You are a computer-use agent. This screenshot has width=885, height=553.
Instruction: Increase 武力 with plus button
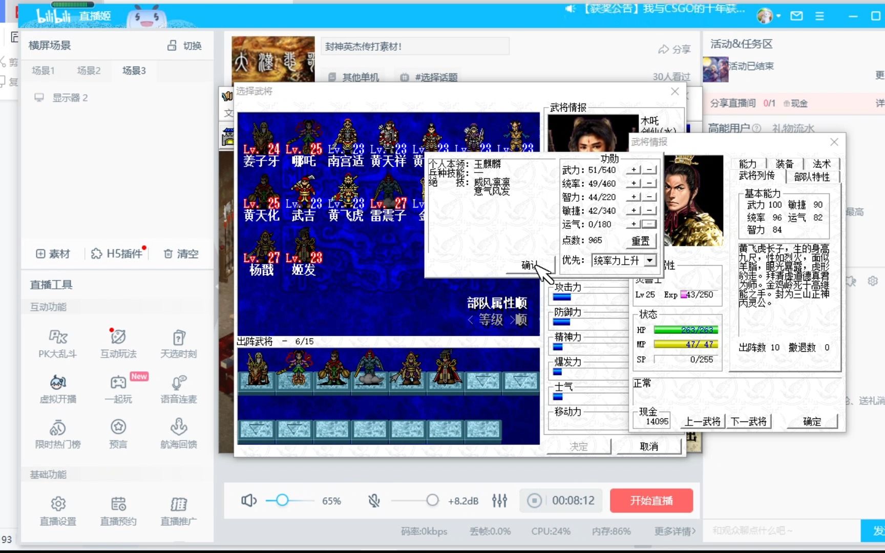pos(634,169)
